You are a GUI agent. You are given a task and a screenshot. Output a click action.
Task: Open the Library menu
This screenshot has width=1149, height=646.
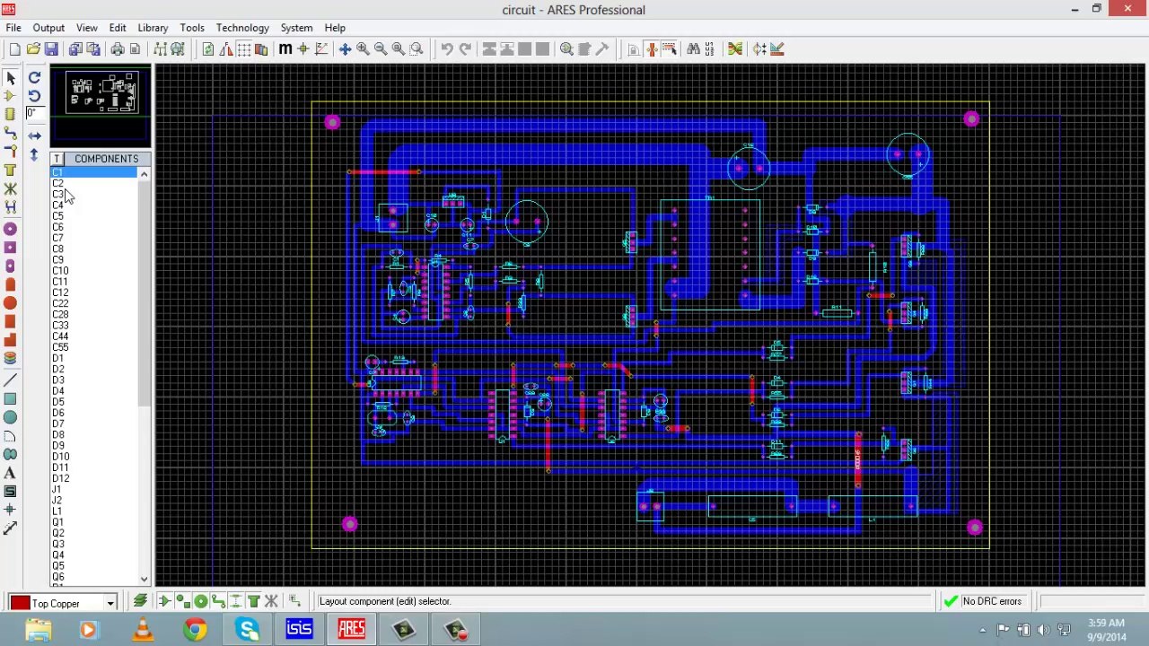pyautogui.click(x=153, y=28)
